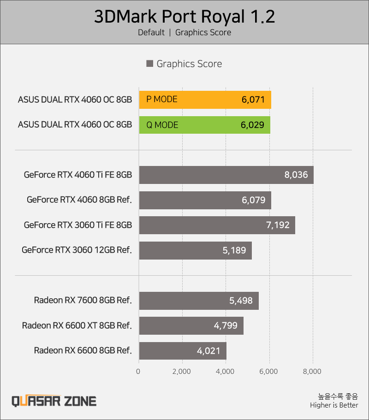Click the Higher is Better note
Viewport: 369px width, 420px height.
coord(334,405)
